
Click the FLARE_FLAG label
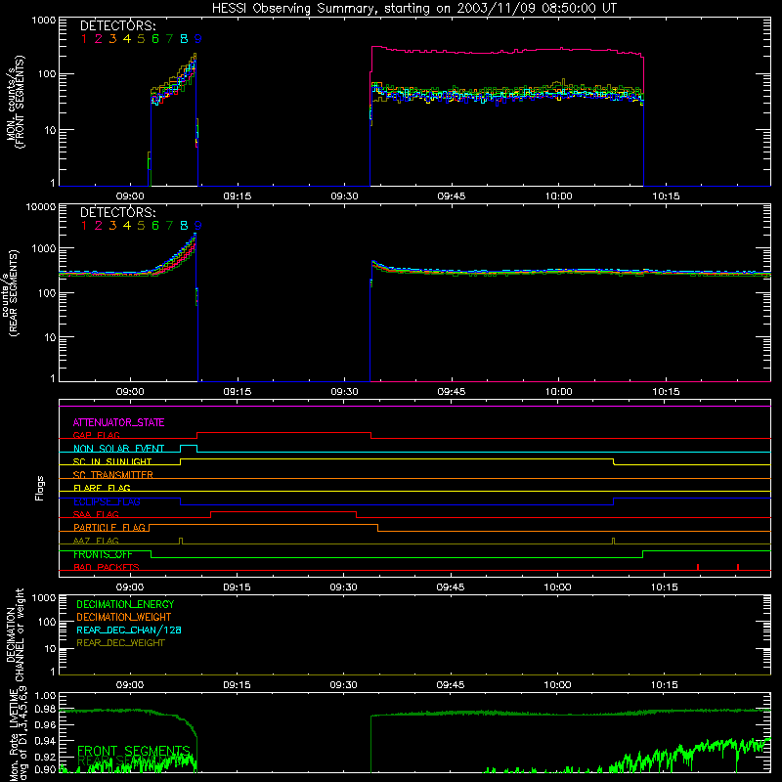pos(102,488)
